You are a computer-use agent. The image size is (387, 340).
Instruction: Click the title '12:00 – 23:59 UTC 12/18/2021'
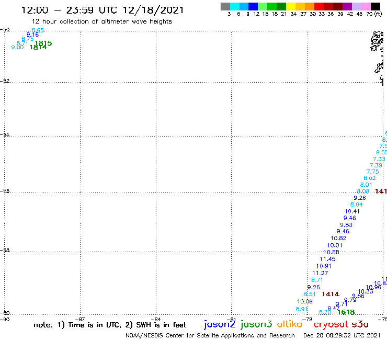103,10
